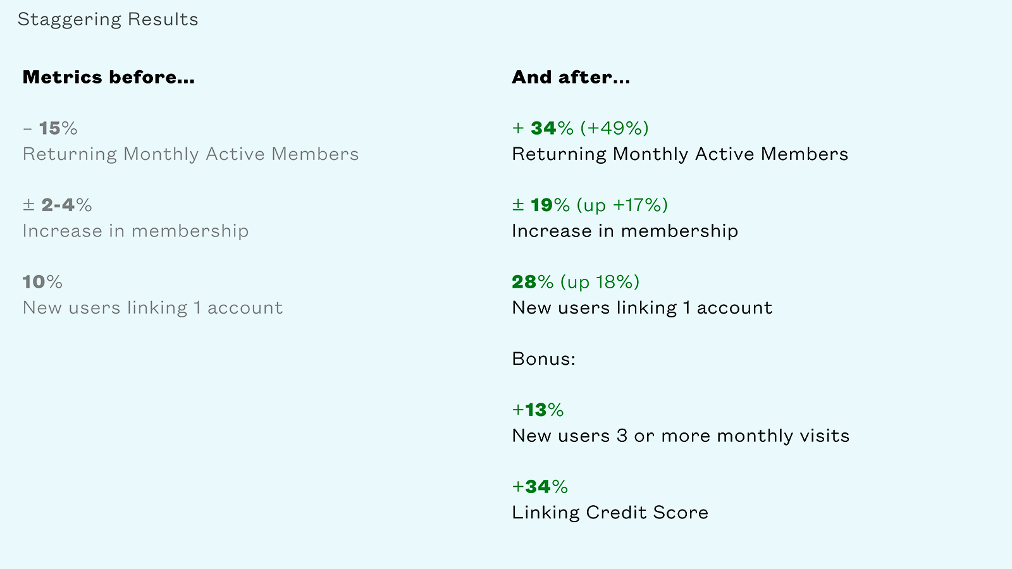1012x569 pixels.
Task: Select grey 'New users linking 1 account'
Action: (x=153, y=308)
